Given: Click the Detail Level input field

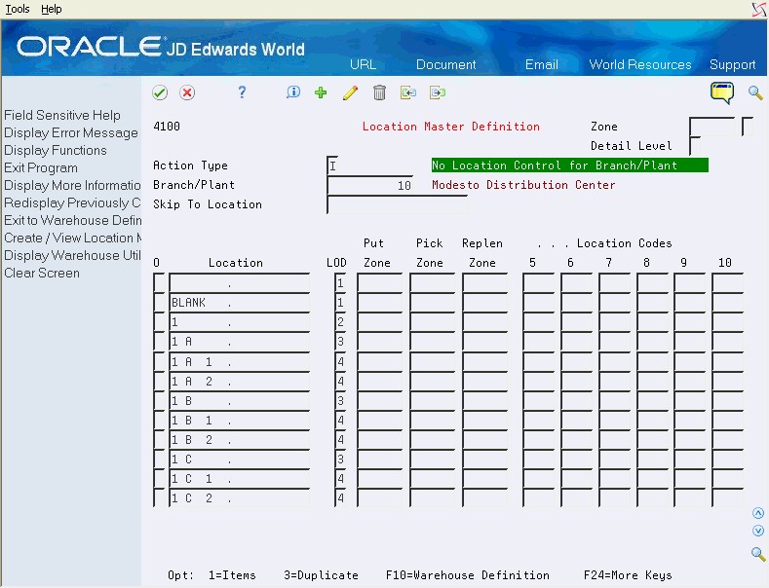Looking at the screenshot, I should (695, 146).
